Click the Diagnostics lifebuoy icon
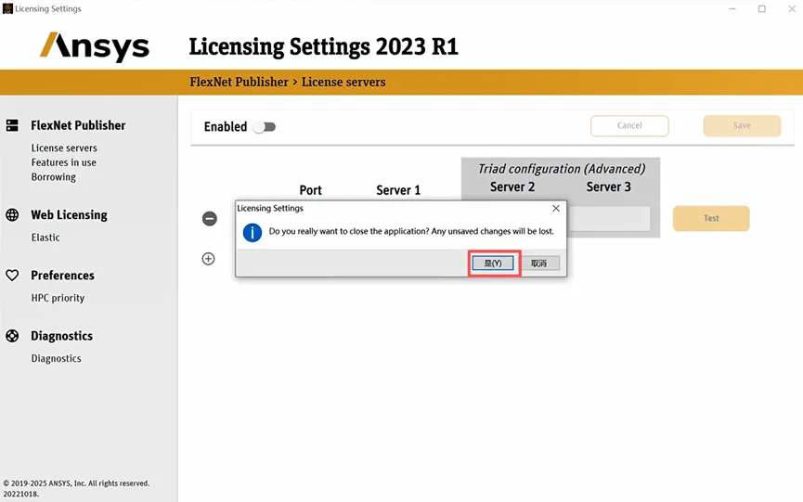The image size is (803, 502). [x=12, y=336]
